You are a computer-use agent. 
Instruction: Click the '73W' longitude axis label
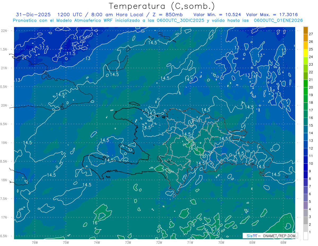(x=128, y=242)
